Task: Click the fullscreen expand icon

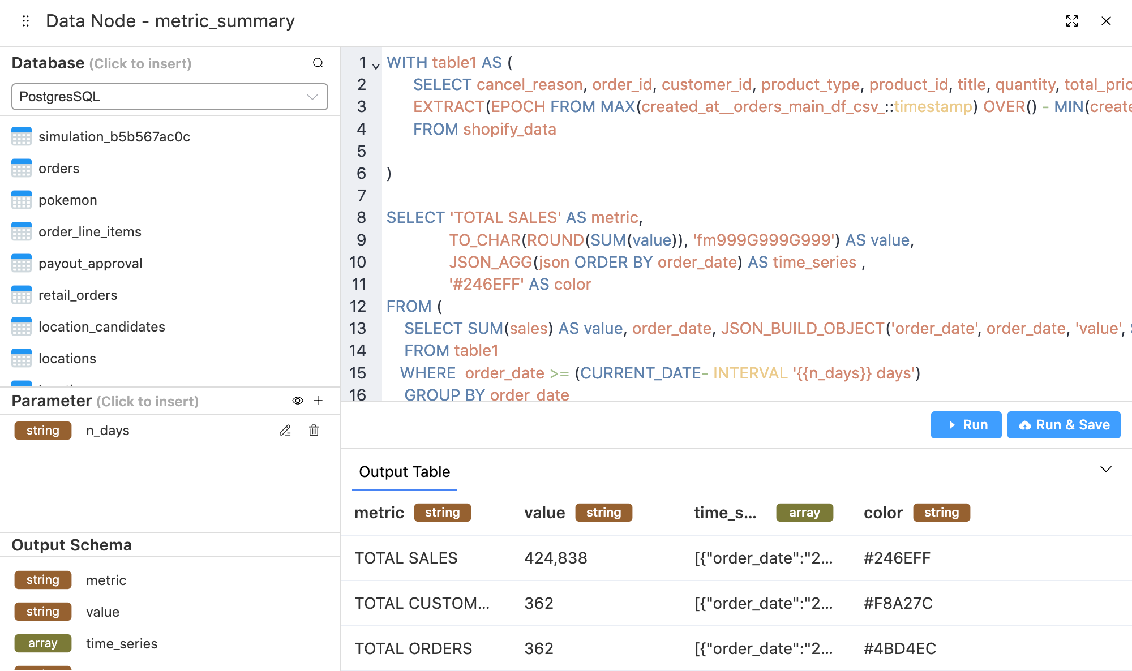Action: pyautogui.click(x=1072, y=21)
